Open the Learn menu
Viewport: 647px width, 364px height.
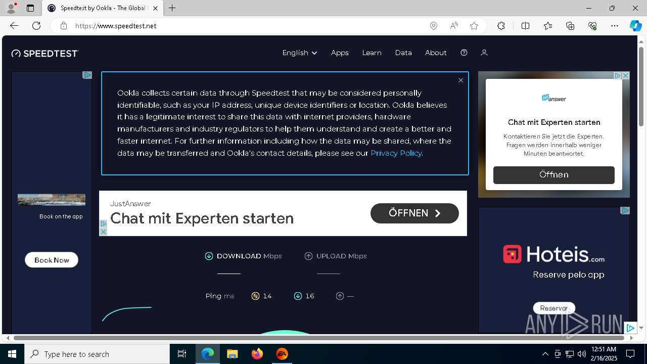pos(372,53)
